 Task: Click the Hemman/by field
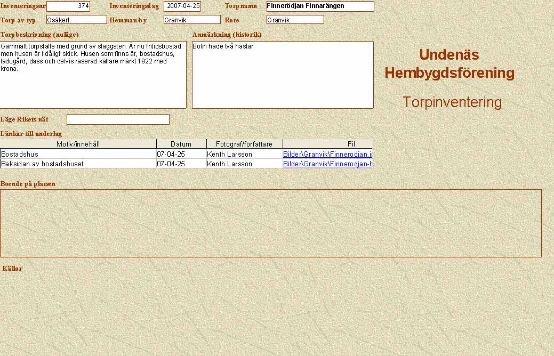click(192, 20)
